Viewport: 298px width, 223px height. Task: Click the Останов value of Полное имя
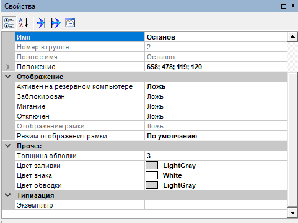[x=216, y=57]
